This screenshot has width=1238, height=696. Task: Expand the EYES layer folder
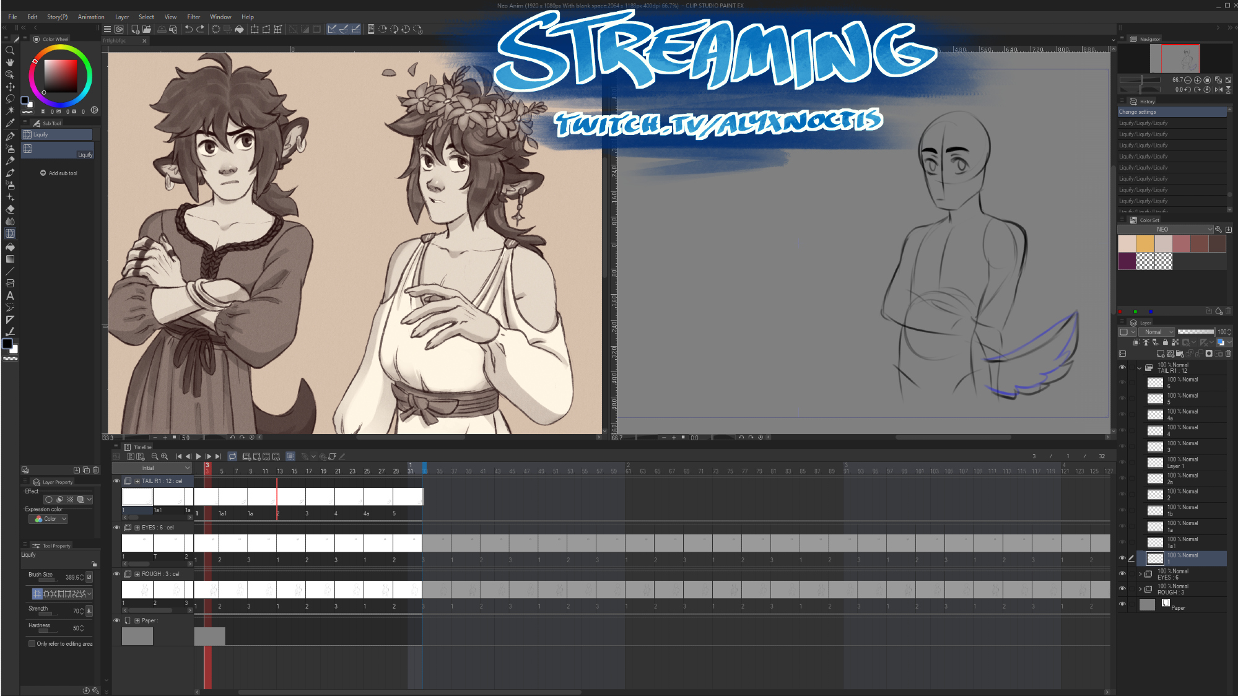(x=1140, y=574)
